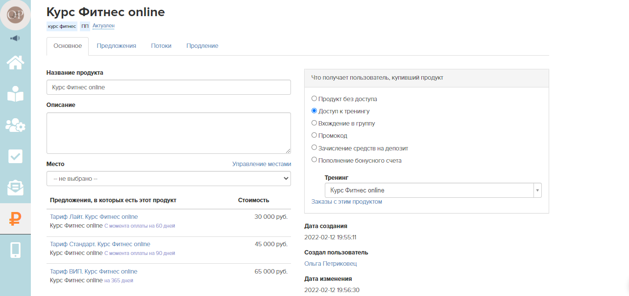This screenshot has height=296, width=629.
Task: Open the messages envelope sidebar icon
Action: tap(15, 187)
